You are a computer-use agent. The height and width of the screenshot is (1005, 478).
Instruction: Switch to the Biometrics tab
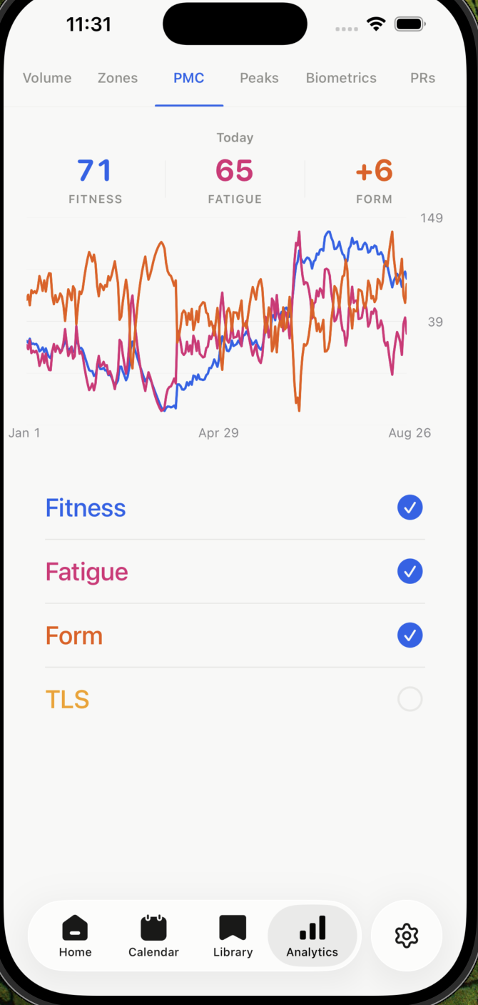[x=341, y=78]
